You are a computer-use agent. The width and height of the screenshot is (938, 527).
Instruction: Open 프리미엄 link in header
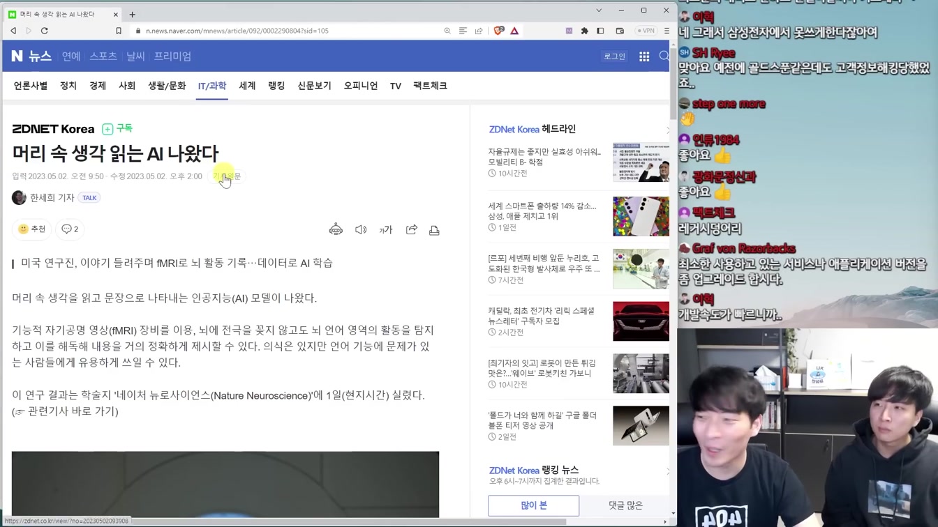coord(172,56)
